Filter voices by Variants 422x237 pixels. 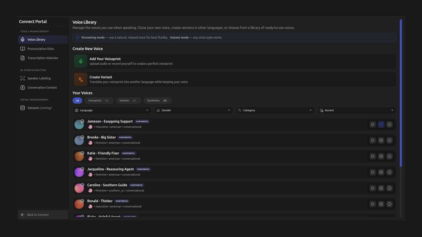(x=128, y=100)
